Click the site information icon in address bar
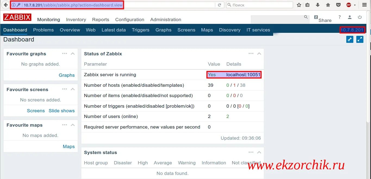This screenshot has height=179, width=371. point(14,5)
